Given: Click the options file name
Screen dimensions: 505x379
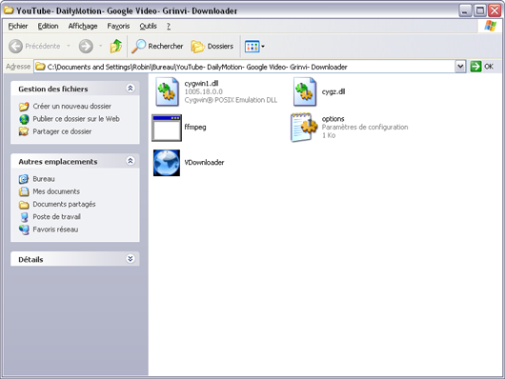Looking at the screenshot, I should tap(333, 119).
